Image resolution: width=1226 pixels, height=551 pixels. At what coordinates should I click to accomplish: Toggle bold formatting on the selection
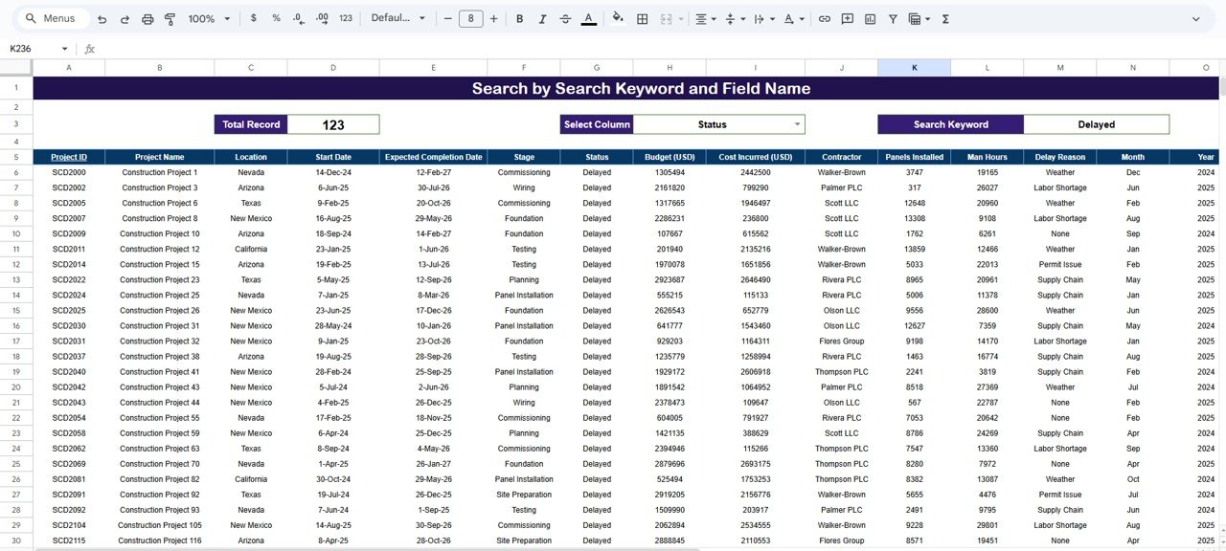point(519,18)
